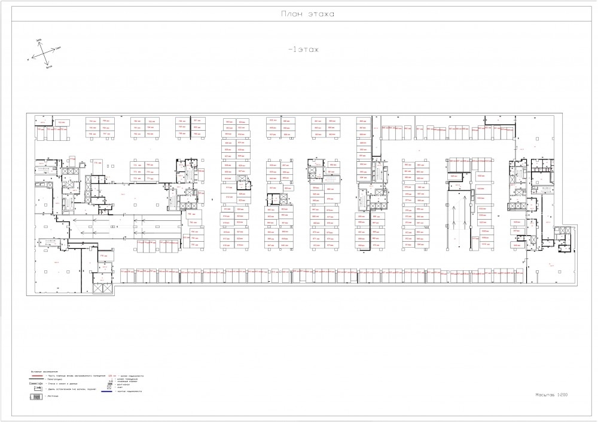This screenshot has height=422, width=598.
Task: Click the blue line sample in legend
Action: click(x=106, y=391)
